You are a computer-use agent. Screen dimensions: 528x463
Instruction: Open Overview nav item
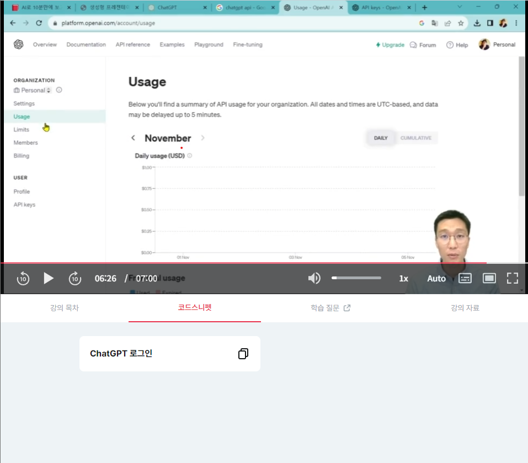tap(45, 45)
